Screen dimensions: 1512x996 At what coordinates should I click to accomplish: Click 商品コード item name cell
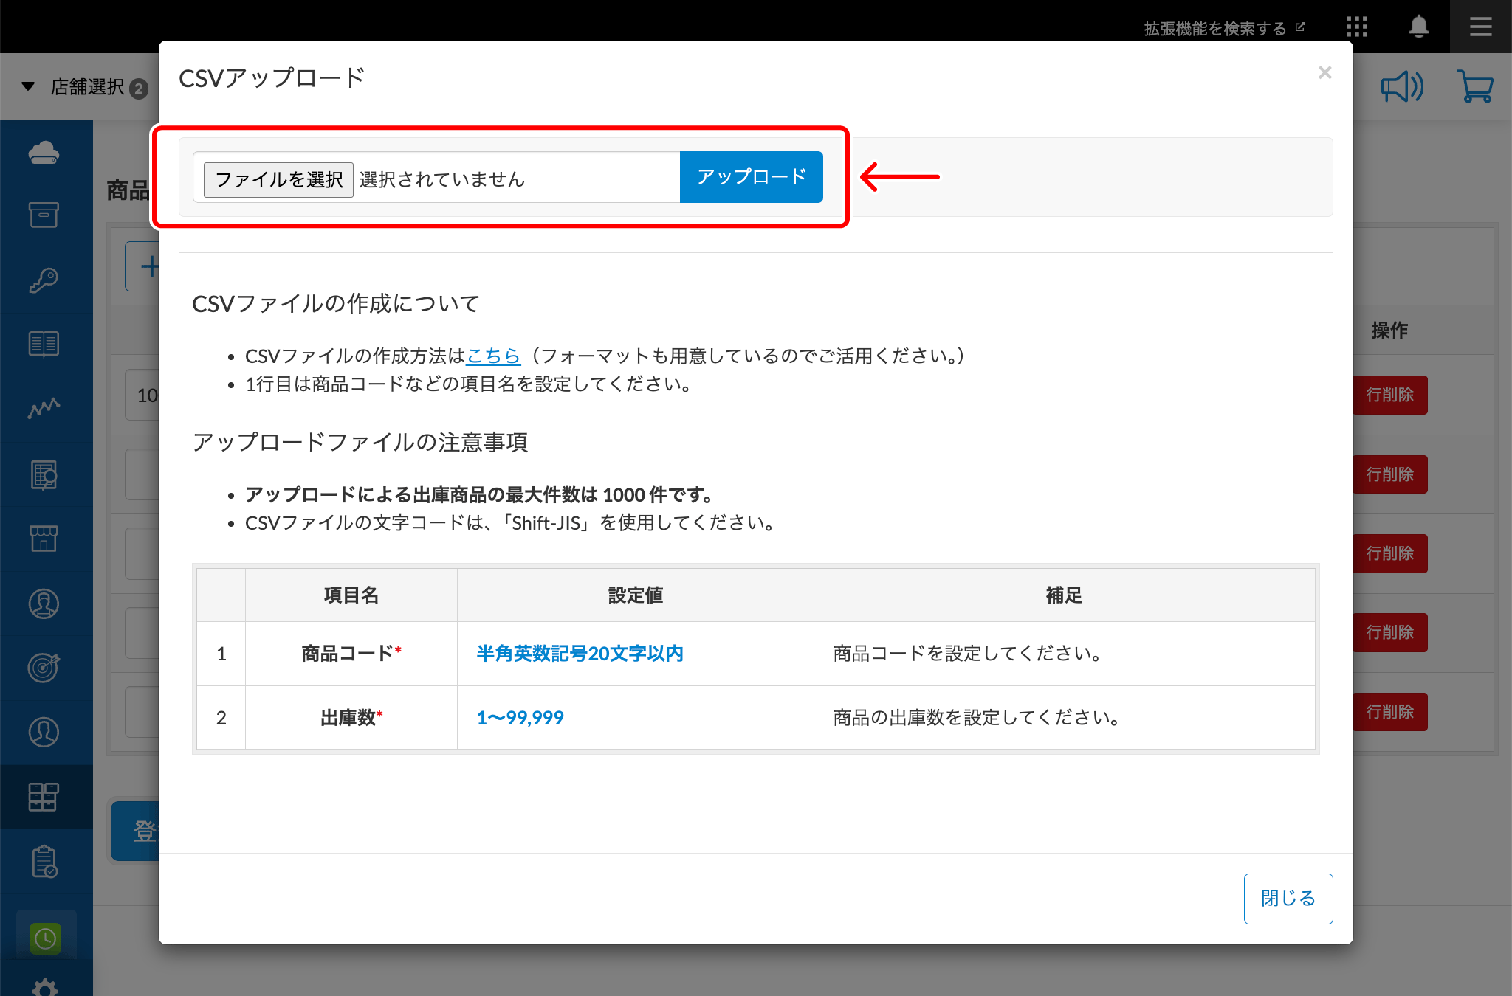pos(351,653)
